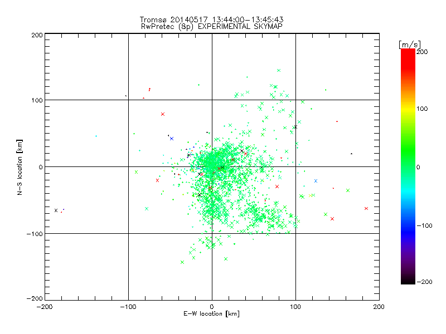This screenshot has width=446, height=334.
Task: Click the red X marker near 185 km E-W
Action: pos(366,208)
